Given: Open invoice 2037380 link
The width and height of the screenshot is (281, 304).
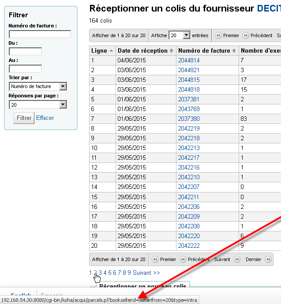Looking at the screenshot, I should [189, 119].
